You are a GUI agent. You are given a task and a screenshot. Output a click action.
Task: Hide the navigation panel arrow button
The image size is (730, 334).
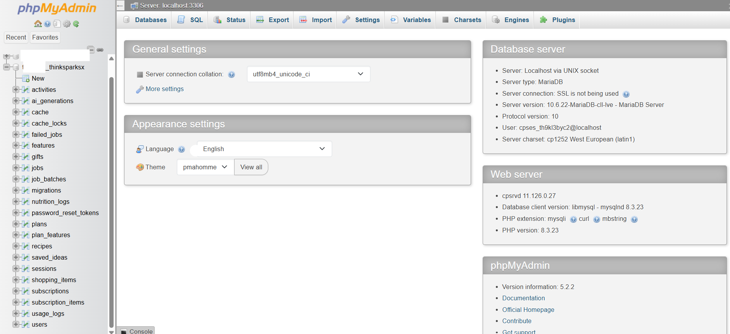coord(120,5)
